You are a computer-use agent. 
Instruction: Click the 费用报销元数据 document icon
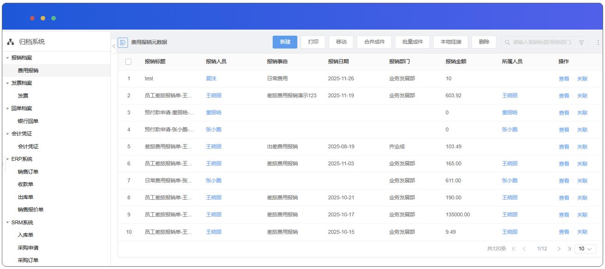[x=123, y=42]
